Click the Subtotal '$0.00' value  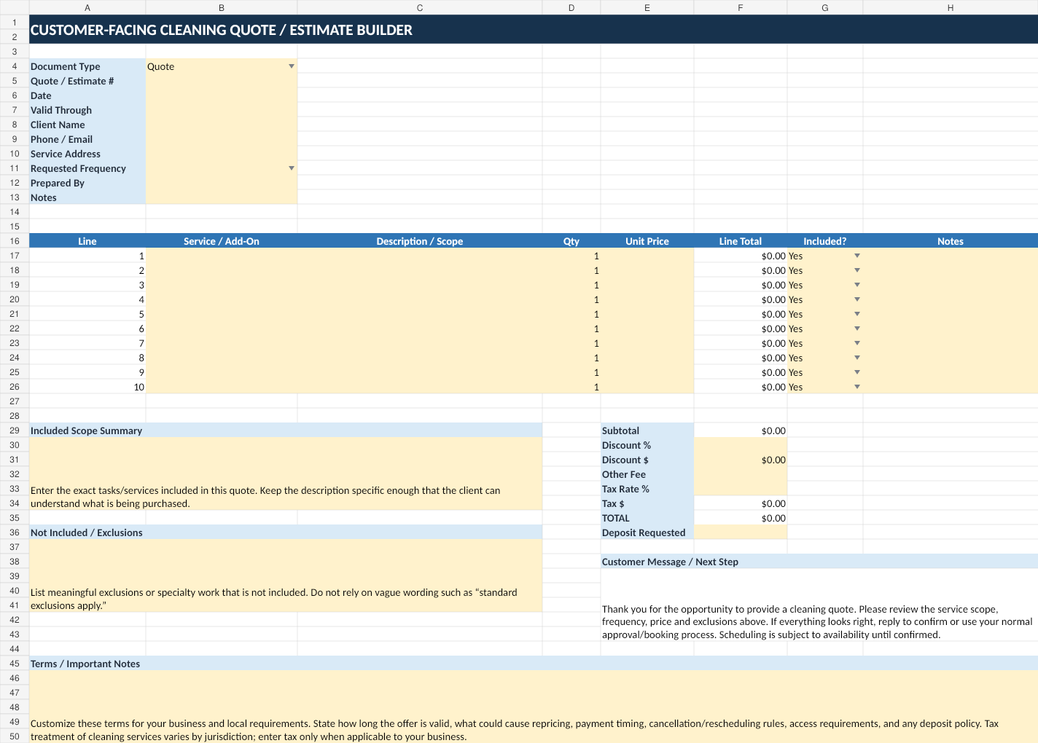coord(741,431)
